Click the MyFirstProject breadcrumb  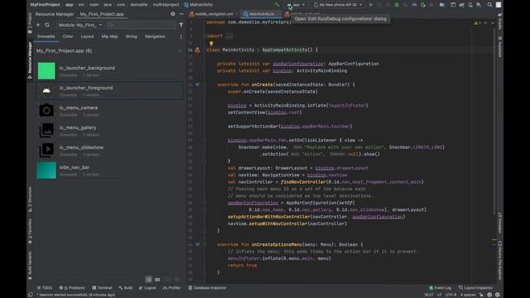[45, 5]
